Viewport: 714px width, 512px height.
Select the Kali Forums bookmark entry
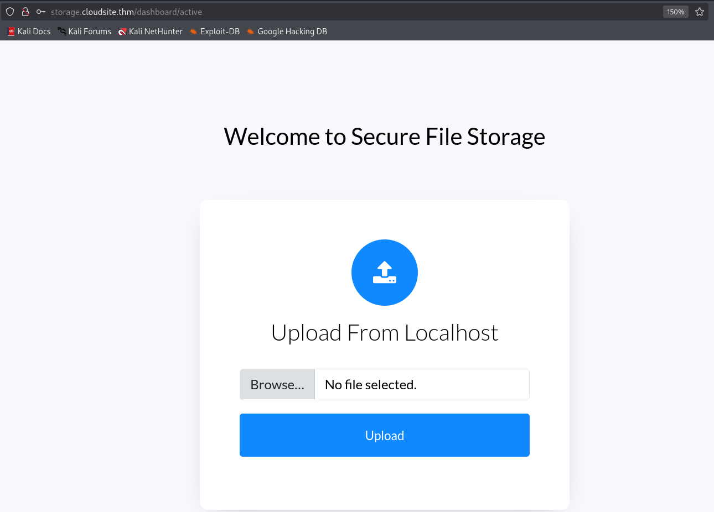click(x=89, y=31)
